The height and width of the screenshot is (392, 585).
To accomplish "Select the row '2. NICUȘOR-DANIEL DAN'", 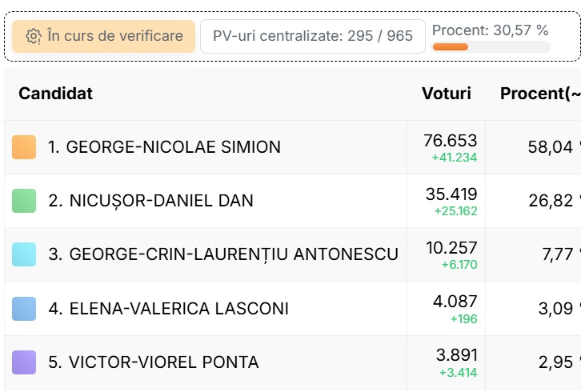I will click(x=293, y=201).
